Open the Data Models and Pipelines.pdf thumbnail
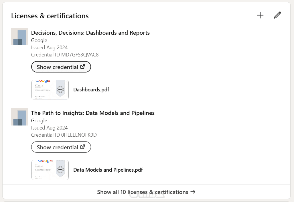Screen dimensions: 294x202 coord(50,170)
